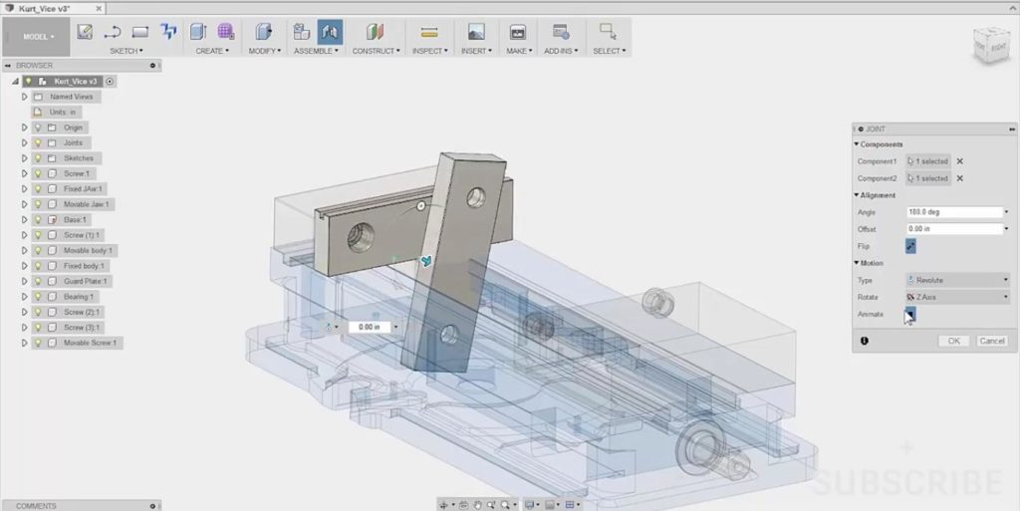Viewport: 1020px width, 511px height.
Task: Open the MODEL workspace dropdown
Action: click(37, 37)
